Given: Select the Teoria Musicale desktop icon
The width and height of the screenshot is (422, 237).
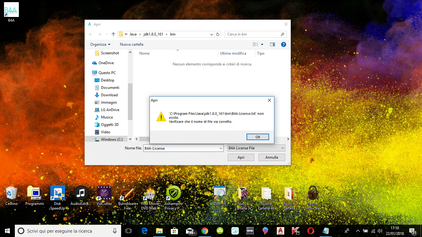Looking at the screenshot, I should pos(312,197).
